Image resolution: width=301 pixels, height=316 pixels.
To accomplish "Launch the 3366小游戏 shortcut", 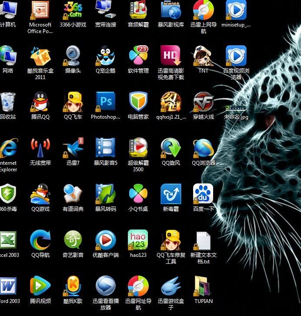I will coord(73,10).
